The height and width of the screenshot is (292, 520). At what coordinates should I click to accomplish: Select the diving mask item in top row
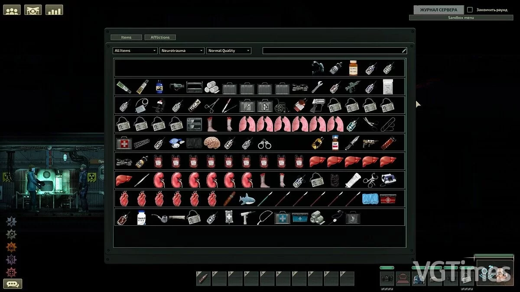318,68
